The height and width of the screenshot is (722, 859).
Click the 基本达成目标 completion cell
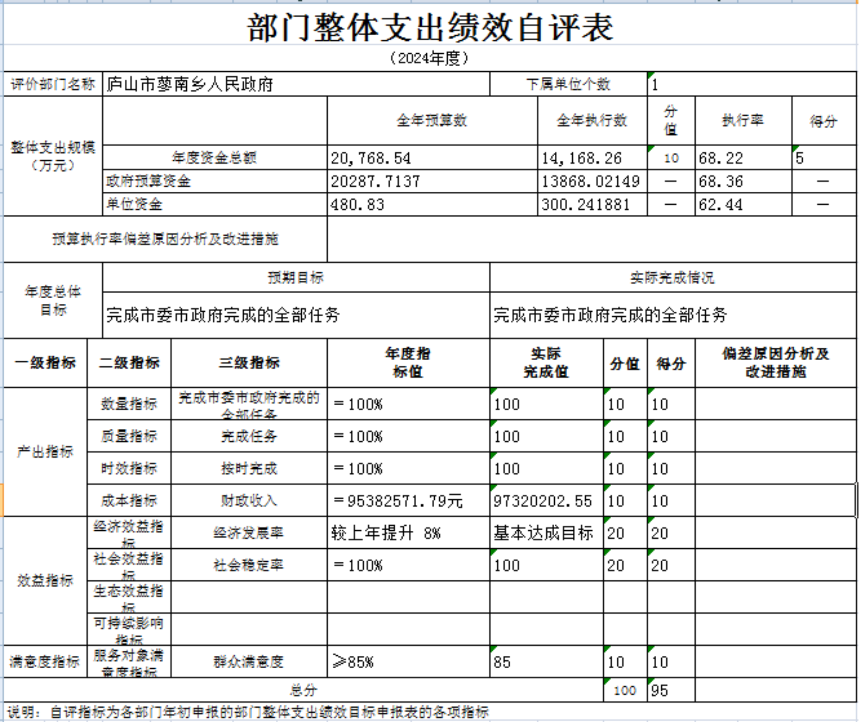click(x=546, y=533)
